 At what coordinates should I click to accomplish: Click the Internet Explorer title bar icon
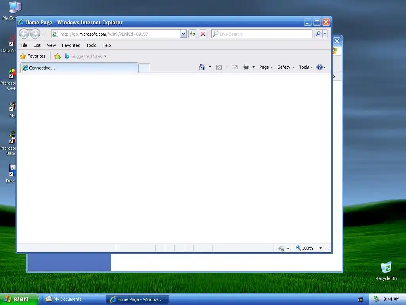click(x=21, y=22)
